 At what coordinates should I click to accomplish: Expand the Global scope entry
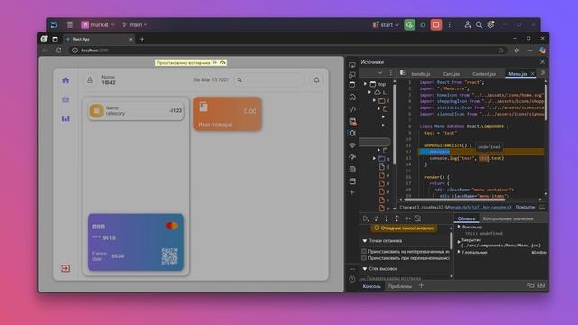point(459,252)
